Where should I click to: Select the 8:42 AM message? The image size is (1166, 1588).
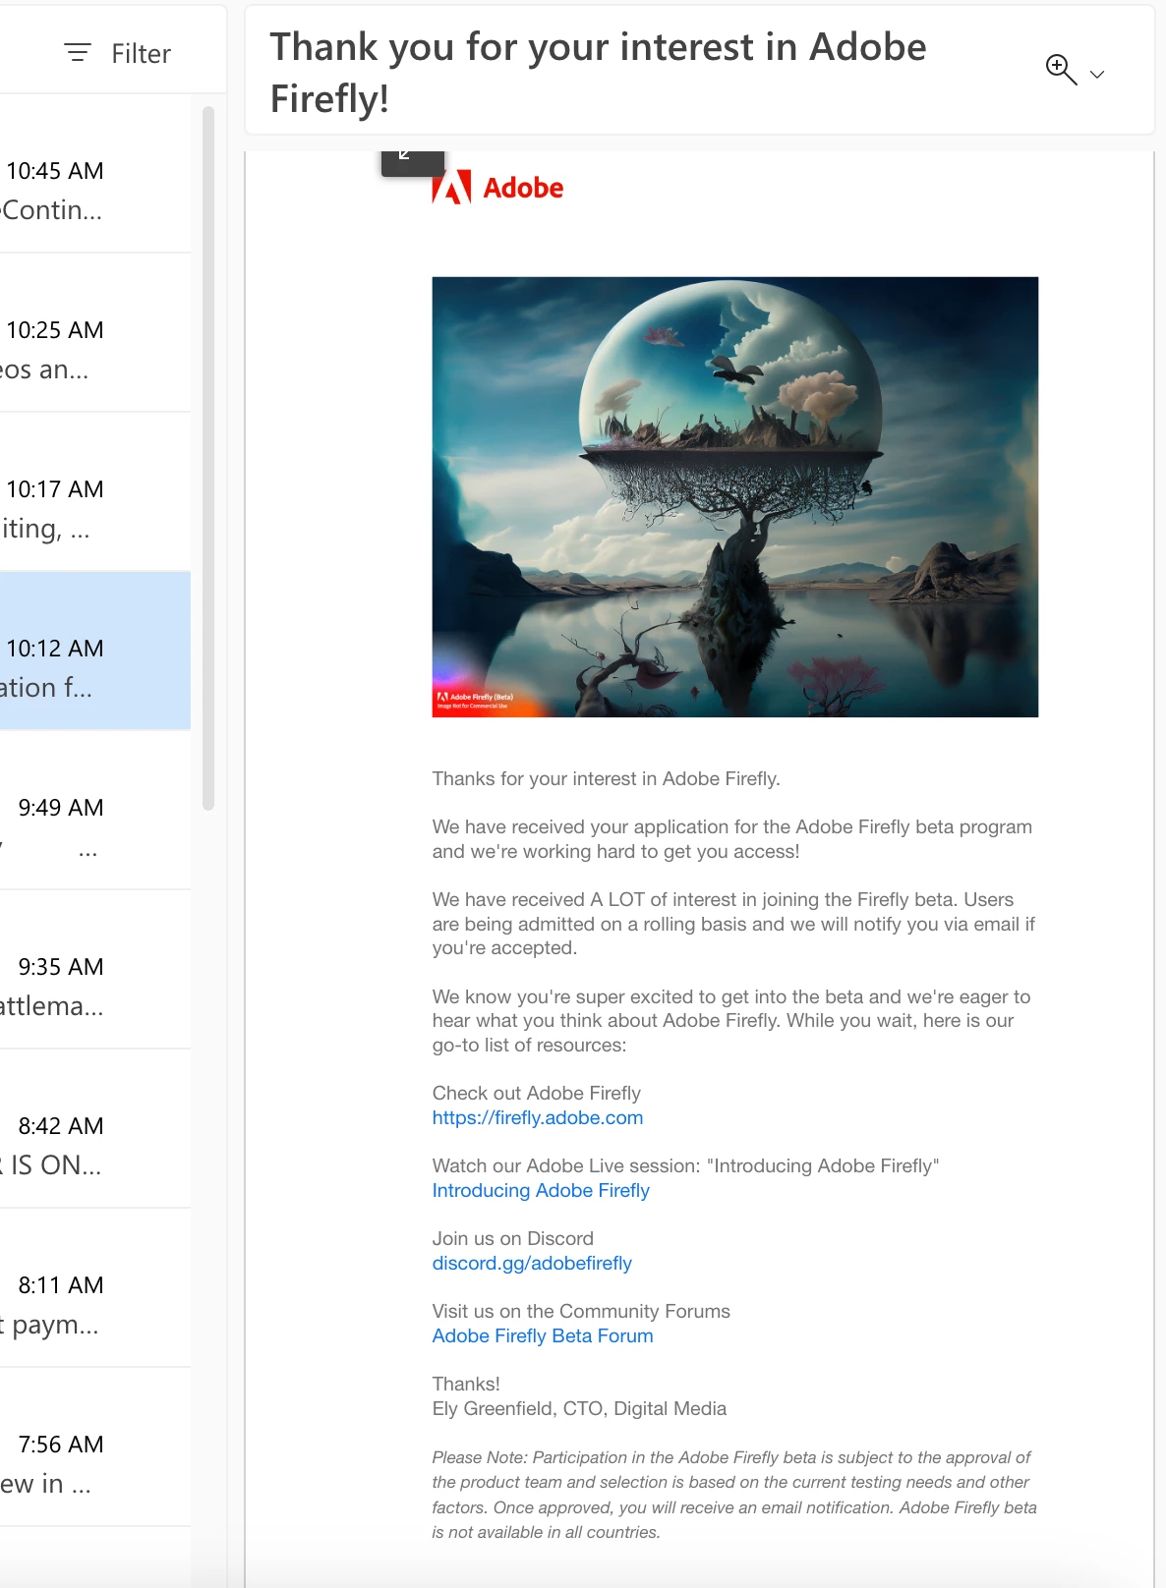click(95, 1129)
